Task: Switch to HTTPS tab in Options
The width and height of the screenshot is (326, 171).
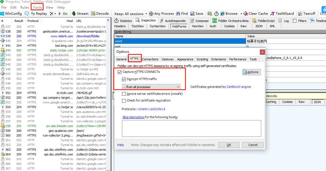Action: [134, 59]
